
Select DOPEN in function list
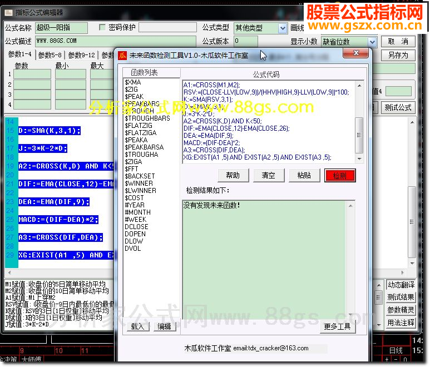(x=135, y=234)
